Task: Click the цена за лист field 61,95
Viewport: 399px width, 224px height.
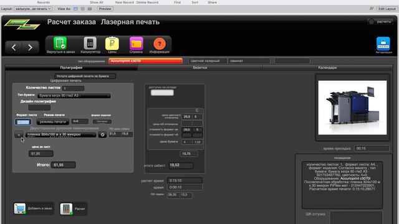Action: click(x=41, y=154)
